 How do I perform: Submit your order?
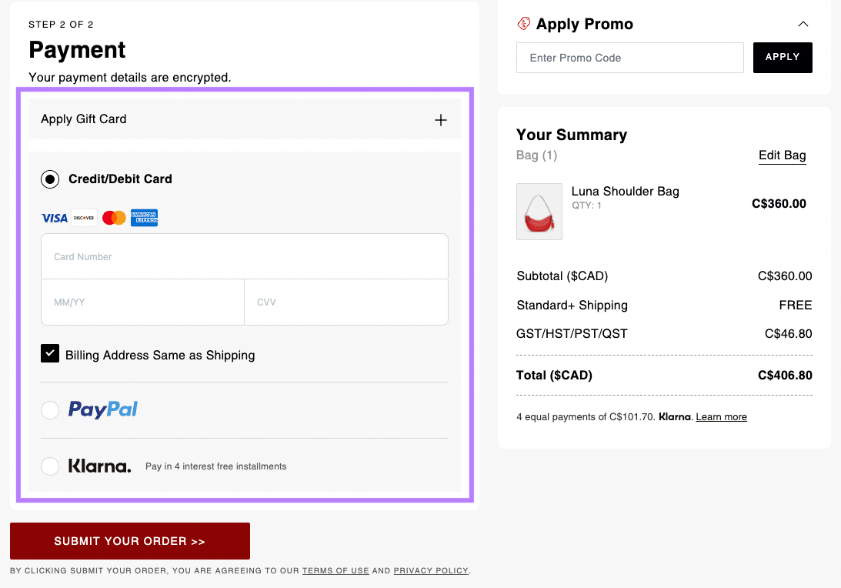pos(129,540)
